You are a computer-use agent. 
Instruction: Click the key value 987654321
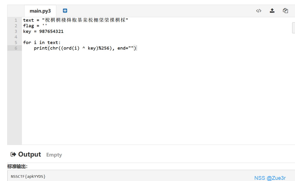(x=51, y=31)
